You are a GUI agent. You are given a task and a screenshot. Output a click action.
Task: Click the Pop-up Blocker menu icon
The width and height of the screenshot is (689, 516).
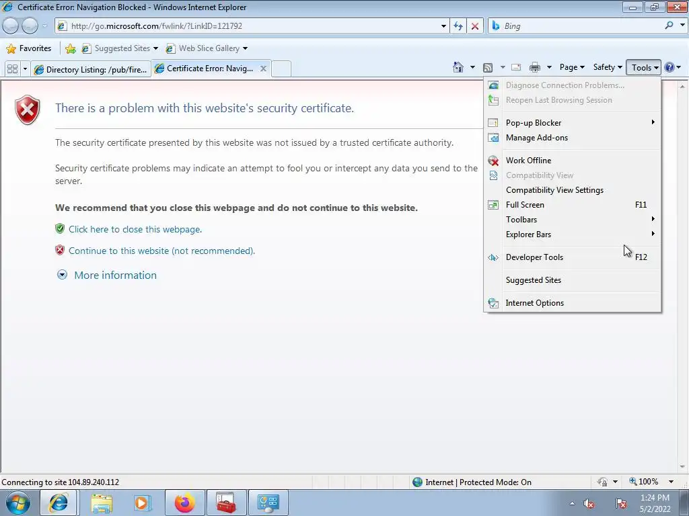click(x=493, y=123)
